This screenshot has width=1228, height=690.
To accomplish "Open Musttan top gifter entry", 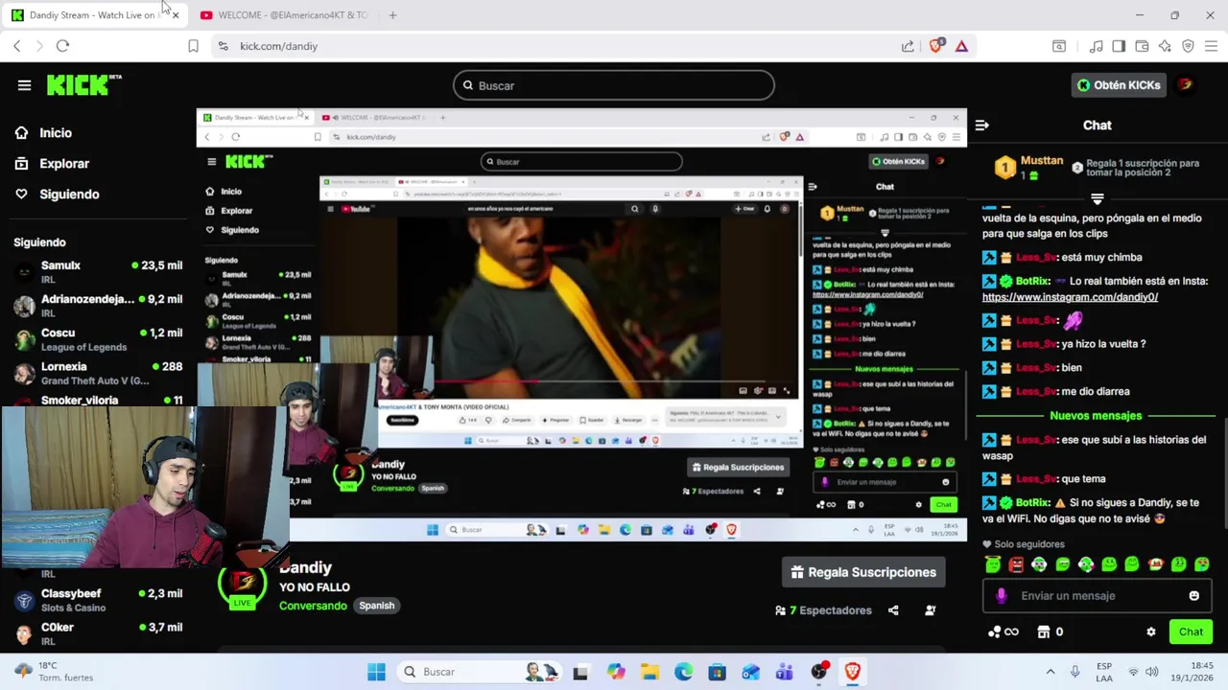I will coord(1027,168).
